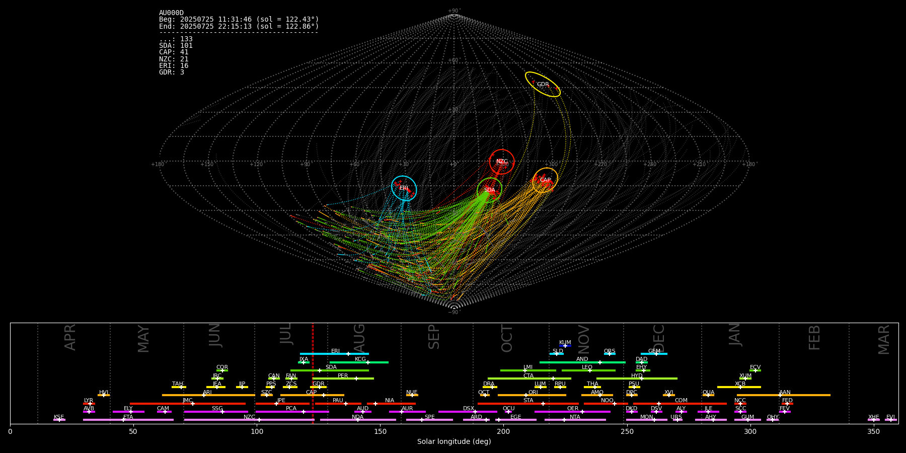Select the ORS shower label in timeline
This screenshot has width=906, height=453.
(610, 351)
